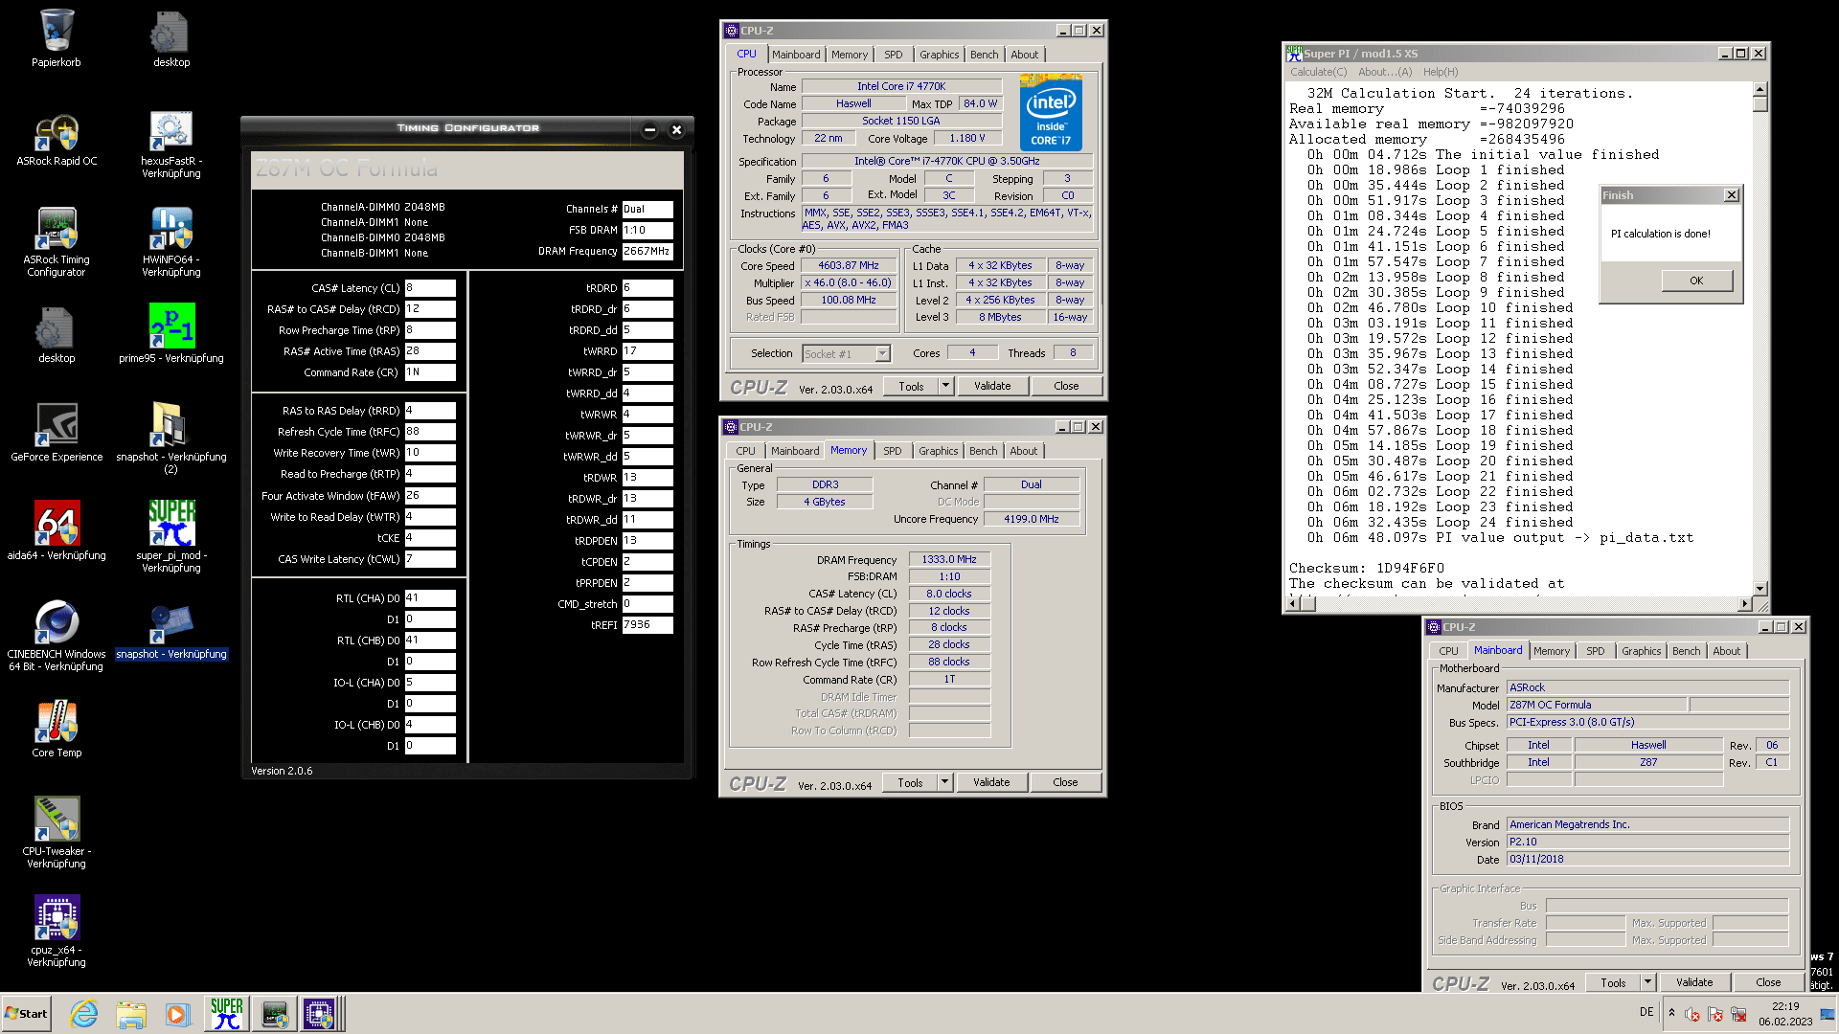Viewport: 1839px width, 1034px height.
Task: Open Graphics tab in Memory CPU-Z window
Action: [x=938, y=451]
